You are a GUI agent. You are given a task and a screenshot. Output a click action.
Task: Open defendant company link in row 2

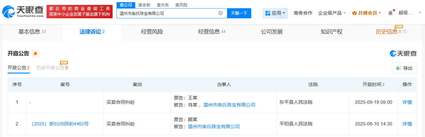point(214,126)
